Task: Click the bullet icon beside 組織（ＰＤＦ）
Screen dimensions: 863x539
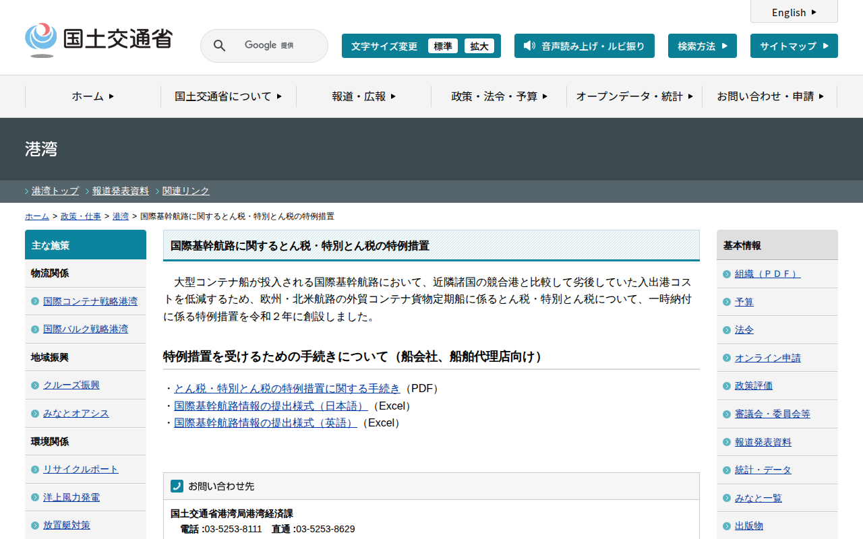Action: [x=727, y=274]
